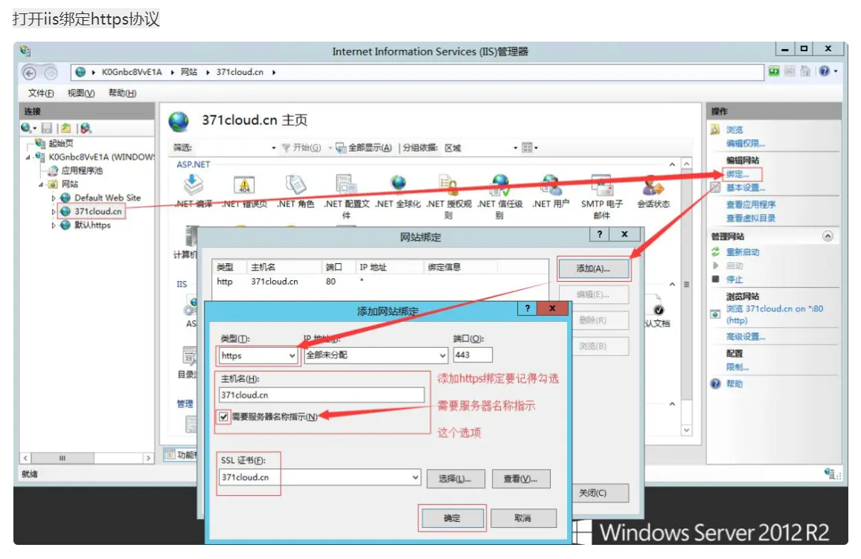This screenshot has height=559, width=861.
Task: Click the 主机名 field containing 371cloud.cn
Action: (x=321, y=395)
